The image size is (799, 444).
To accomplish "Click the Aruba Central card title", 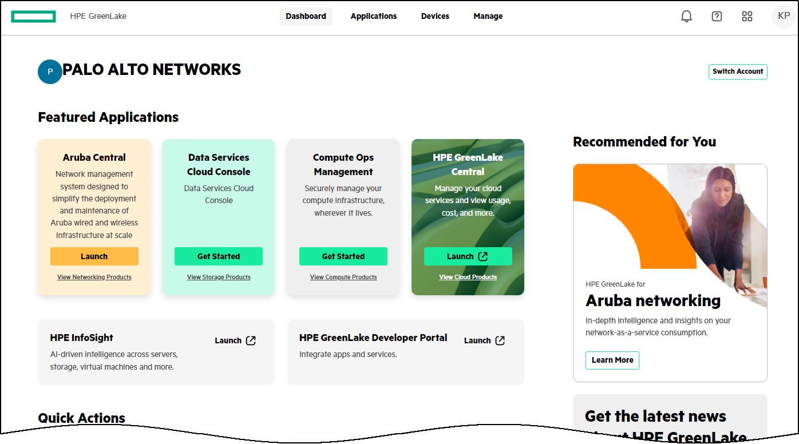I will click(x=94, y=157).
